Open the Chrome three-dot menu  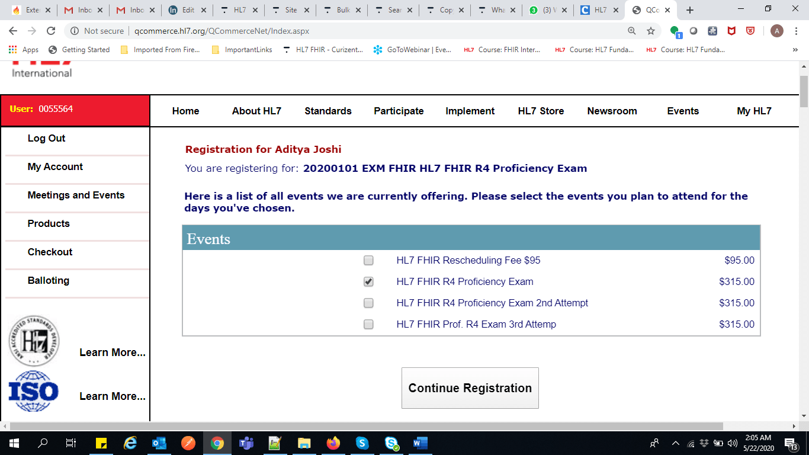(795, 31)
